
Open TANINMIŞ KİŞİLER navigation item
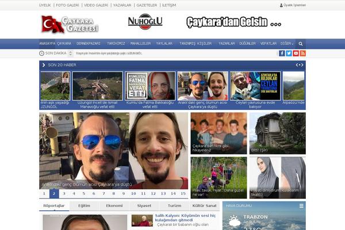[195, 44]
